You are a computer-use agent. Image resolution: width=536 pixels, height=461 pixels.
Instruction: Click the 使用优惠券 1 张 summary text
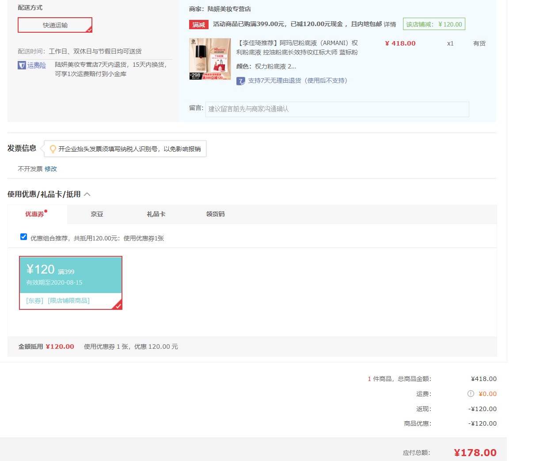[131, 347]
